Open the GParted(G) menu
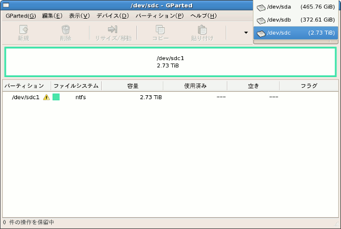 [x=20, y=15]
